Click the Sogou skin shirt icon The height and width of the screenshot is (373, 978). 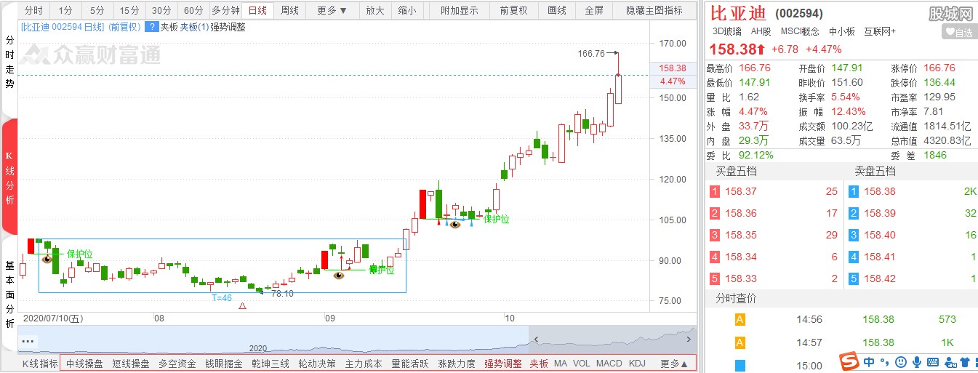point(965,361)
